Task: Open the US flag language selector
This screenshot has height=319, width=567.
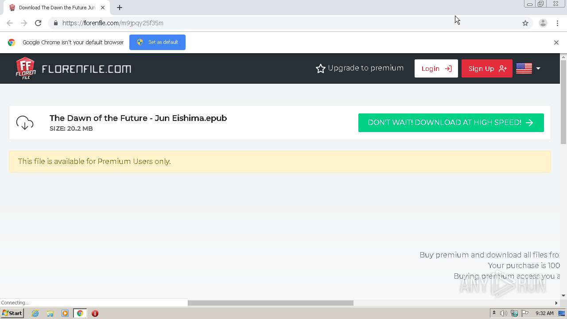Action: [x=528, y=68]
